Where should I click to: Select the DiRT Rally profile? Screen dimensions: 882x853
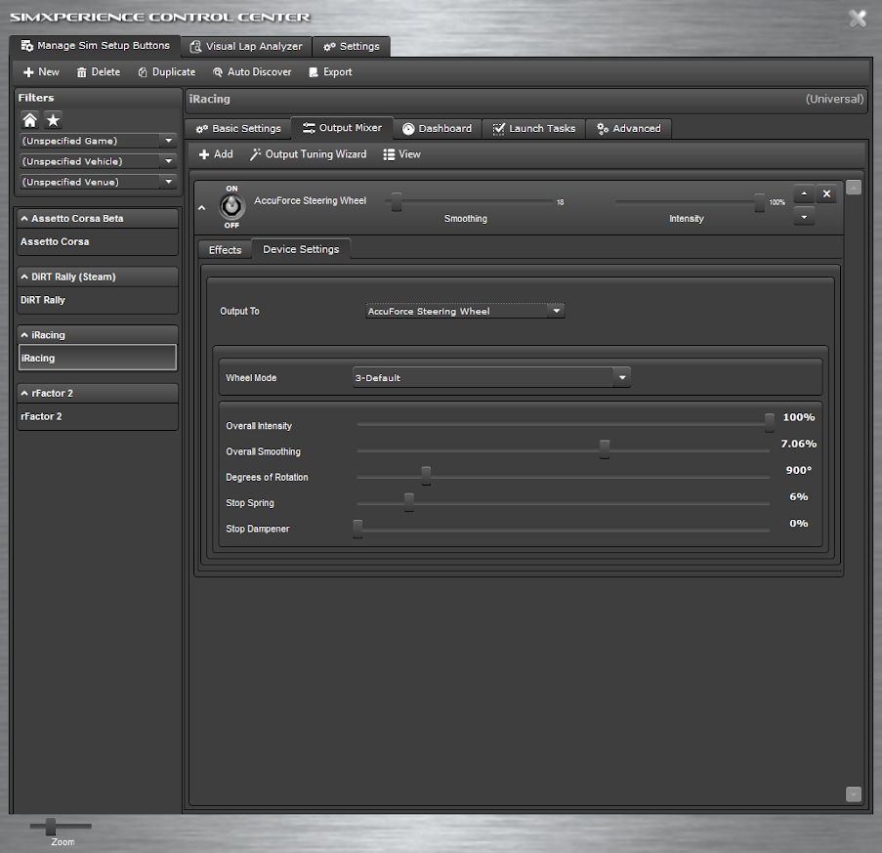pyautogui.click(x=98, y=301)
